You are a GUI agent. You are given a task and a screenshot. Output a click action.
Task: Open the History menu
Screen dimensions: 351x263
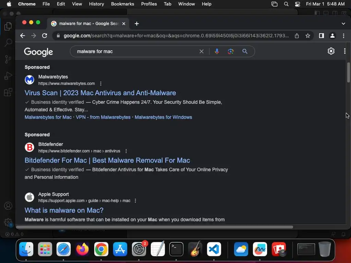pos(96,4)
